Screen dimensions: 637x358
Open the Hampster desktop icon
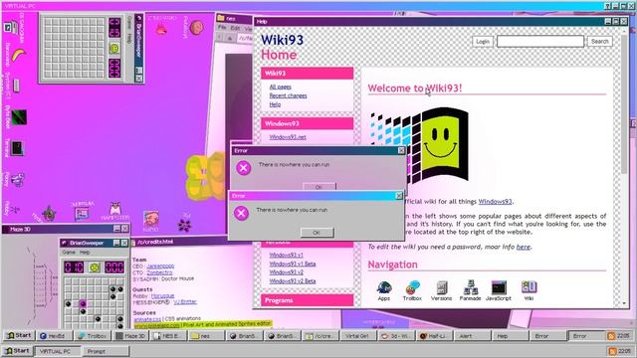pos(115,210)
